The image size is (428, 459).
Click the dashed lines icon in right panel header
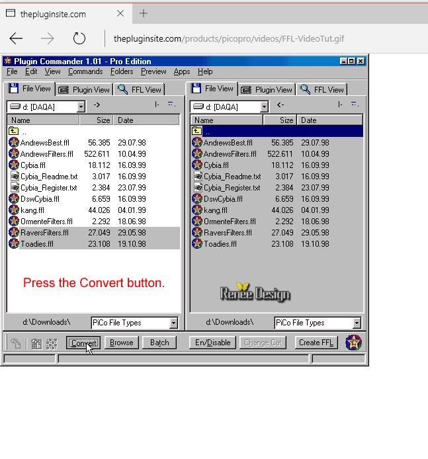point(355,104)
